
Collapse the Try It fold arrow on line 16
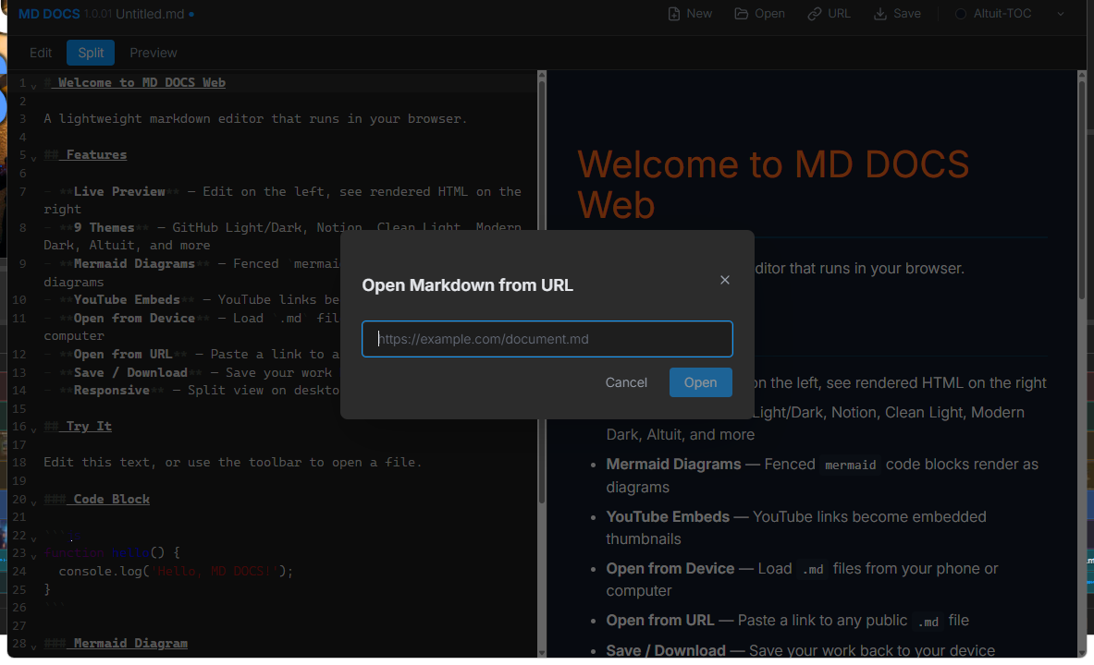pos(33,429)
